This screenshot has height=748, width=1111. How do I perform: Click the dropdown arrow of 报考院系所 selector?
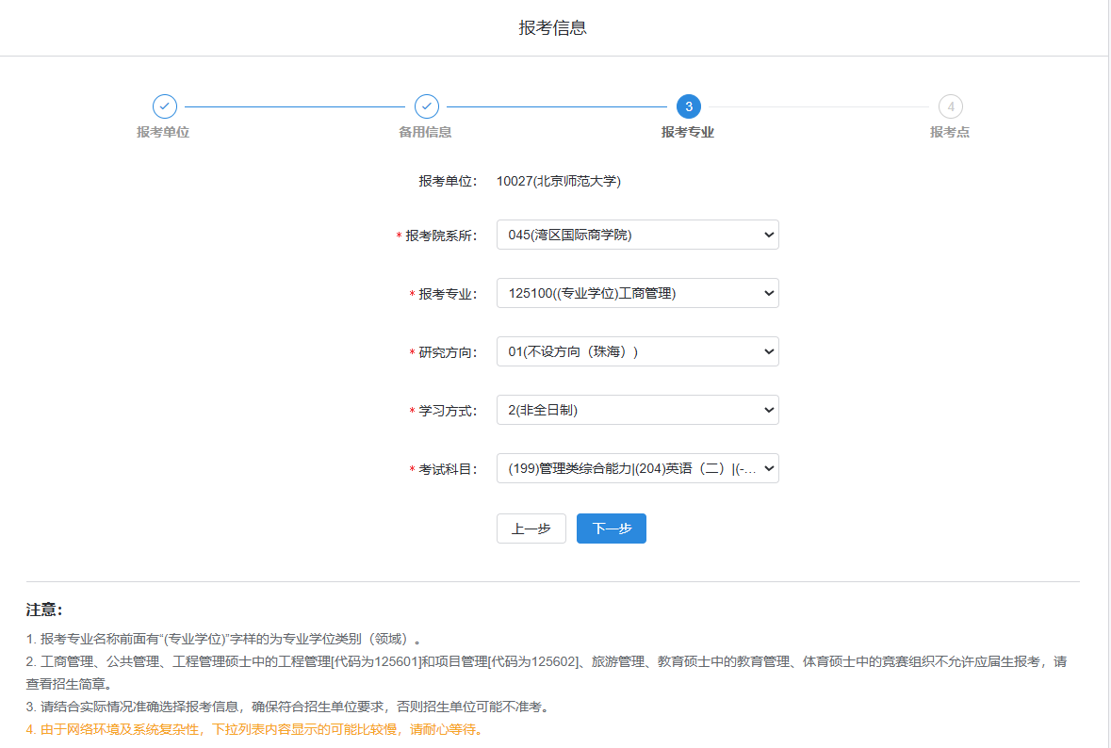point(765,234)
